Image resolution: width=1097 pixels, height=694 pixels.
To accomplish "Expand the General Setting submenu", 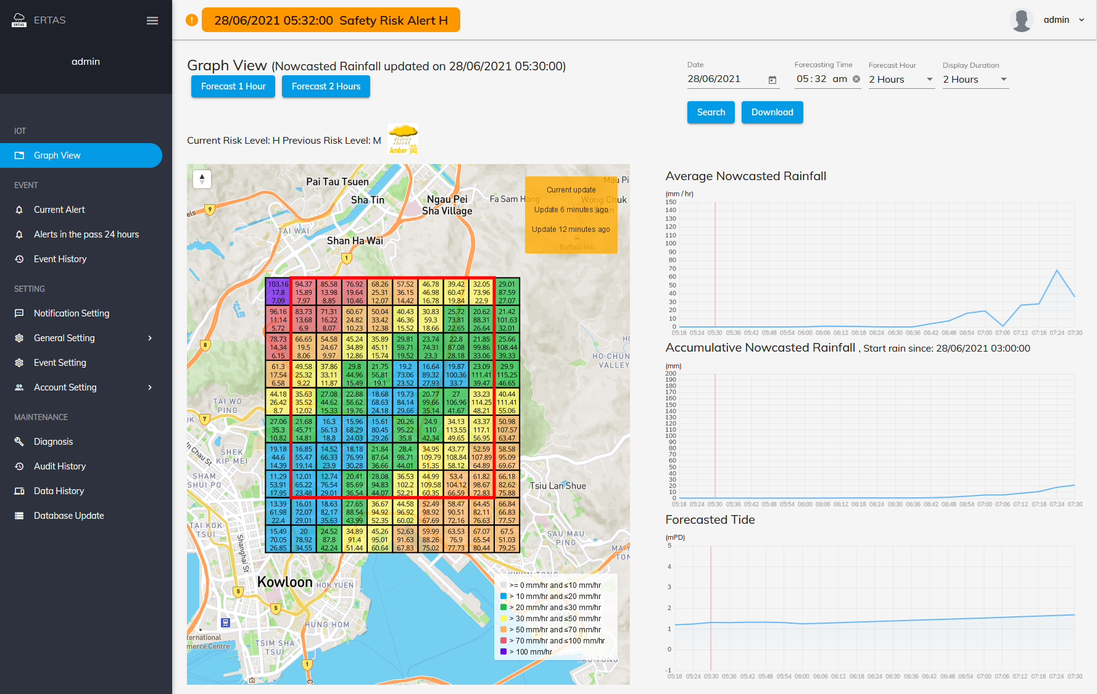I will click(150, 338).
